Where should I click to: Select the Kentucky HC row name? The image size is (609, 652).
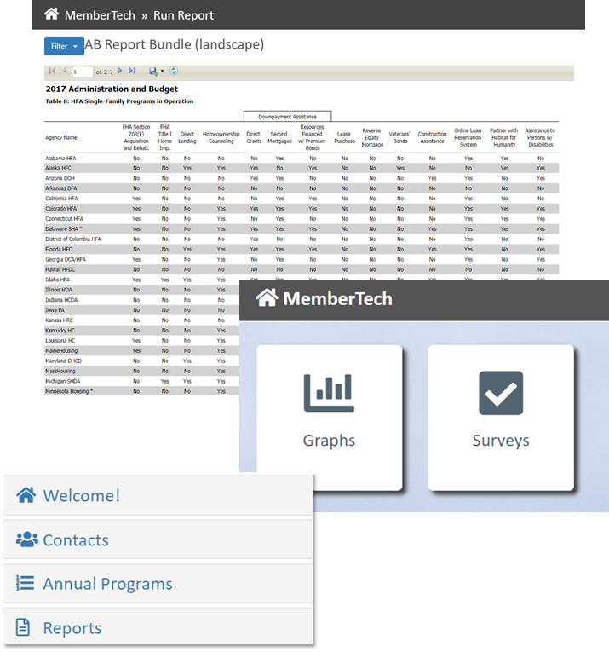60,331
